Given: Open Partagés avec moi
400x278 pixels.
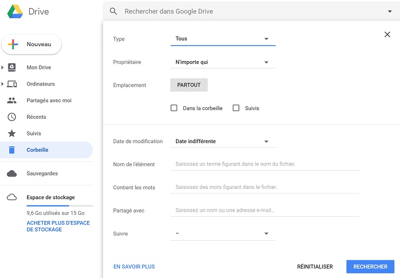Looking at the screenshot, I should pyautogui.click(x=49, y=101).
